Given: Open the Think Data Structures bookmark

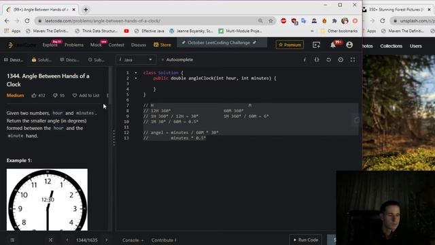Looking at the screenshot, I should (x=97, y=31).
